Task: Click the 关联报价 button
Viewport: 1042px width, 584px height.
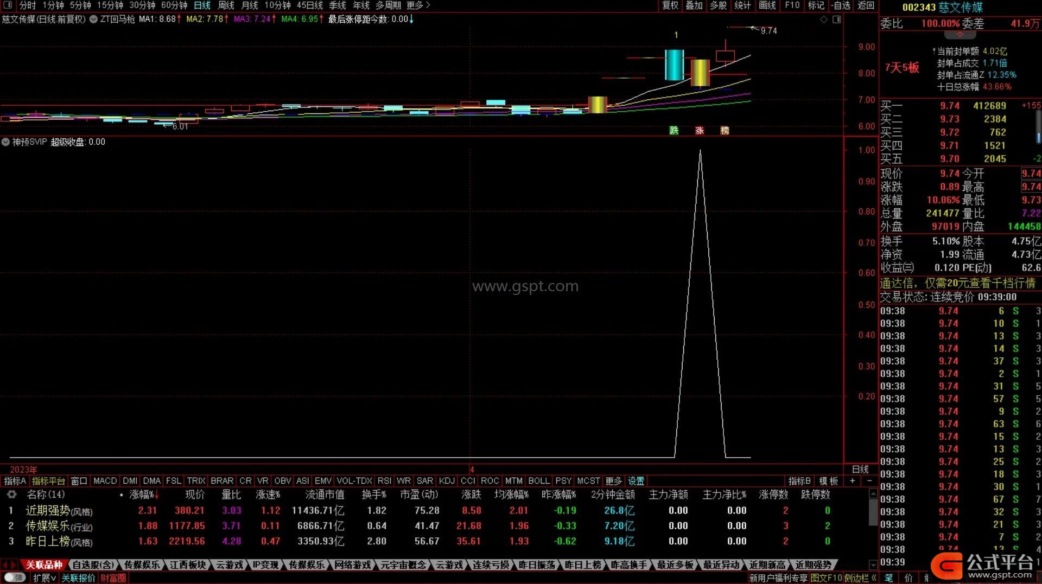Action: 78,578
